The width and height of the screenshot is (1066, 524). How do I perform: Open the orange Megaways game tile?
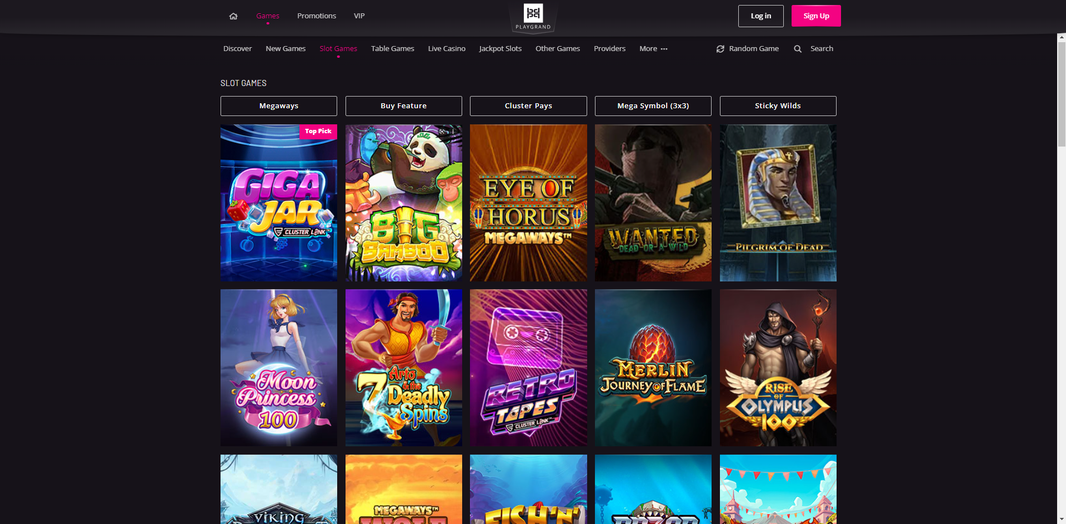pyautogui.click(x=404, y=490)
